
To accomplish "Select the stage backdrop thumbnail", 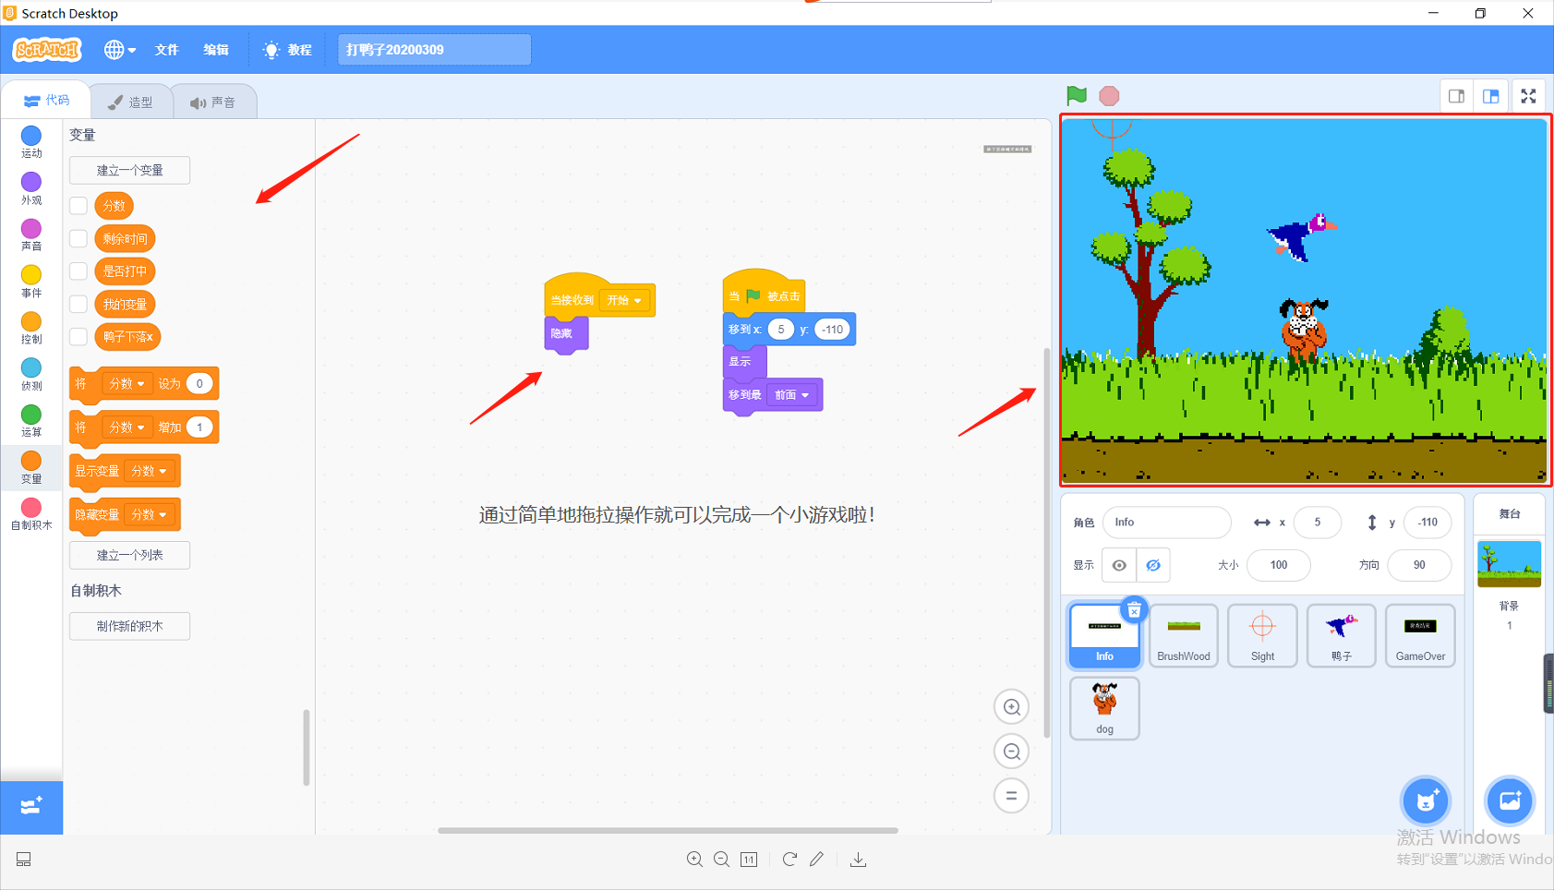I will click(1509, 564).
